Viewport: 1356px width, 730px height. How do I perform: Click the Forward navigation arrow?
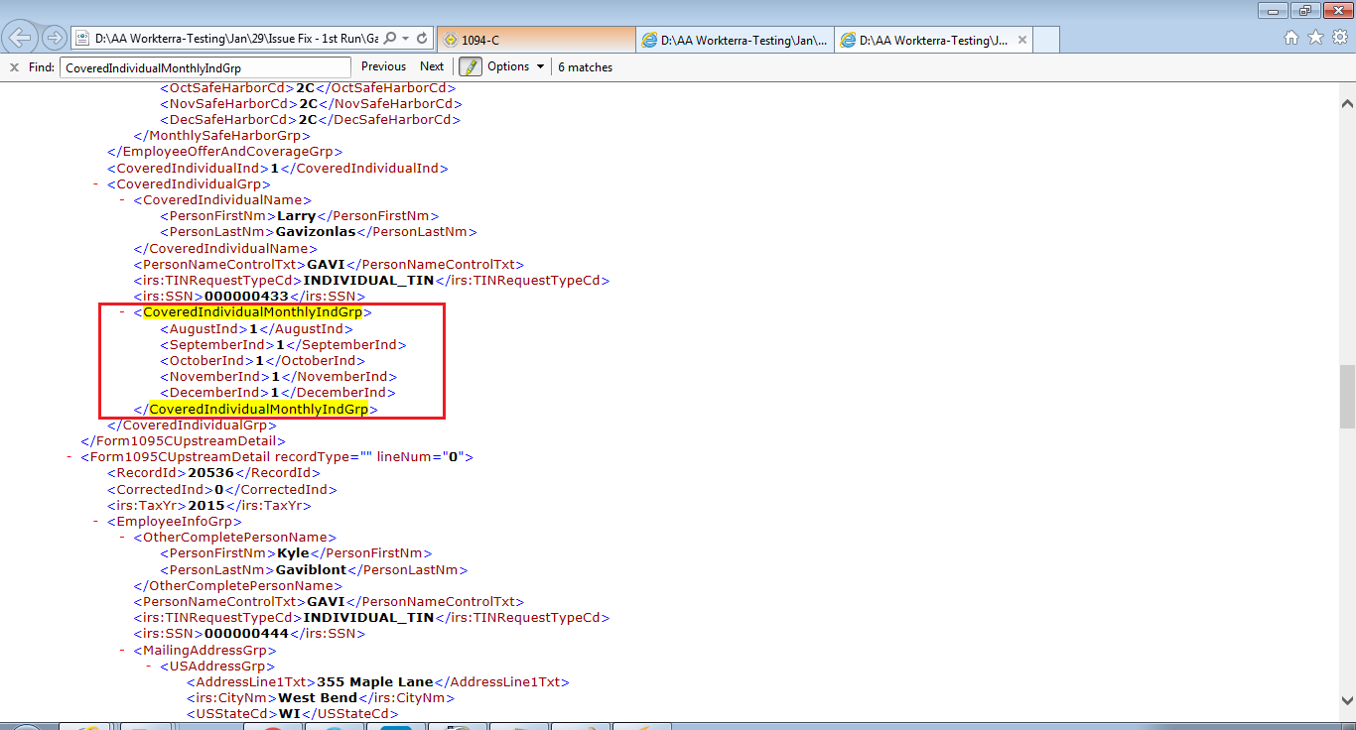[x=55, y=38]
